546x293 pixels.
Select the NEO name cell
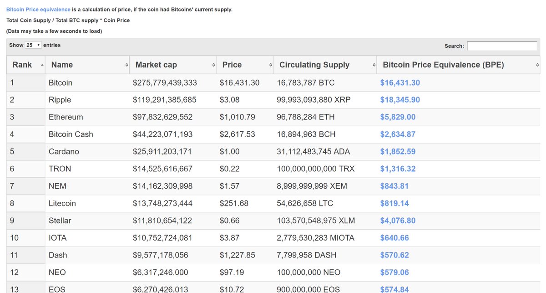[x=87, y=272]
